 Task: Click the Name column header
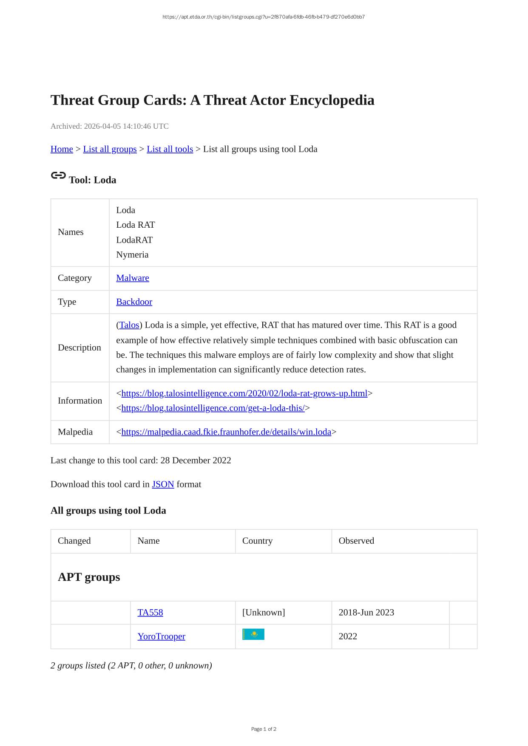pos(148,541)
